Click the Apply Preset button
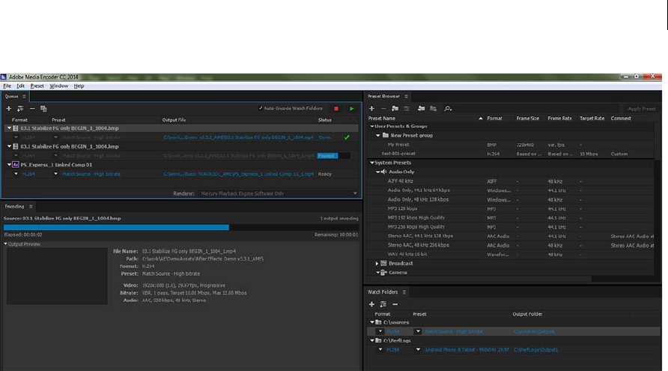The image size is (668, 371). tap(642, 109)
